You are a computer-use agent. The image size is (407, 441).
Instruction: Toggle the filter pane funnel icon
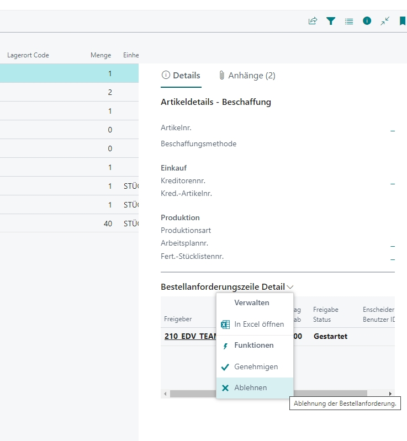coord(331,21)
